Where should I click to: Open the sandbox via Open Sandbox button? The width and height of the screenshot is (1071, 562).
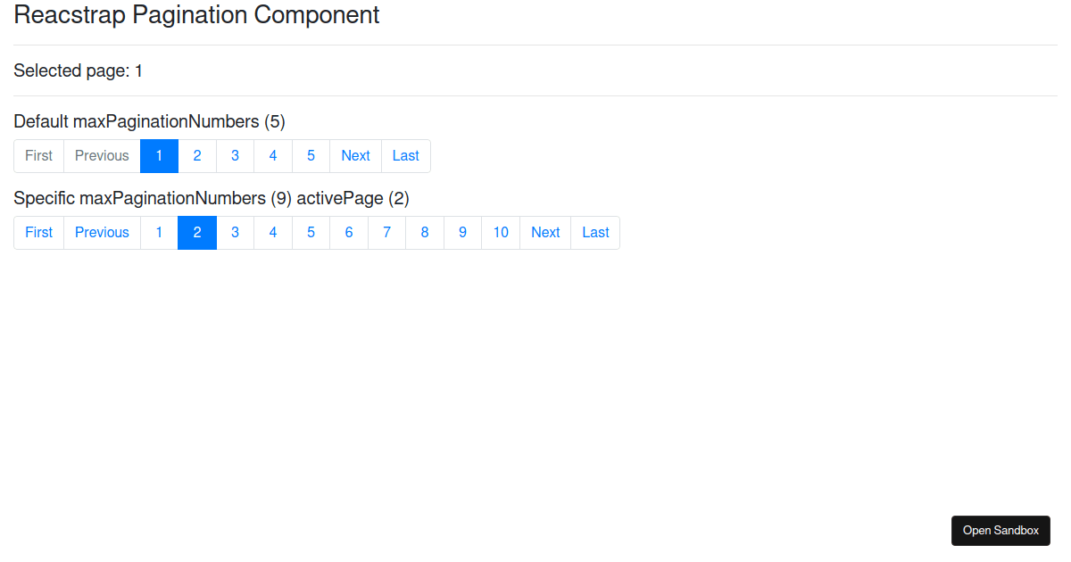pyautogui.click(x=1000, y=530)
